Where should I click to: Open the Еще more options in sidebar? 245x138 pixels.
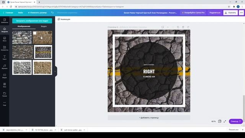pos(5,103)
